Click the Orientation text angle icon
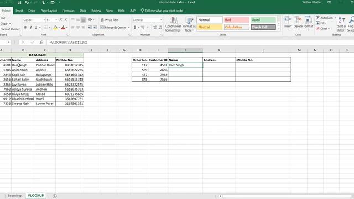Viewport: 354px width, 199px height. [x=90, y=20]
